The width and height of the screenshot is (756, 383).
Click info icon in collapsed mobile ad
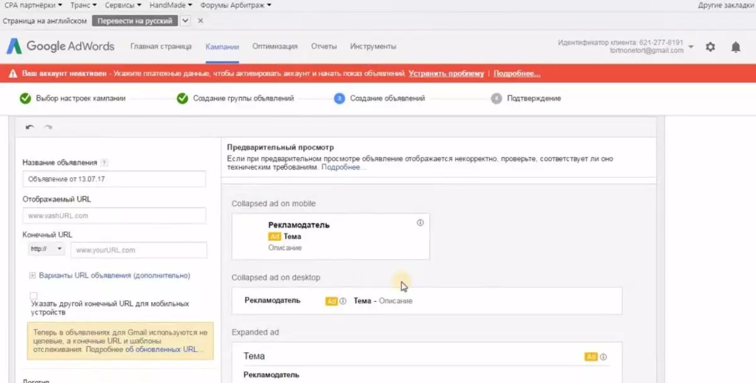[420, 223]
